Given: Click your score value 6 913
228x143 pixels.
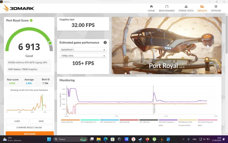Looking at the screenshot, I should [12, 84].
